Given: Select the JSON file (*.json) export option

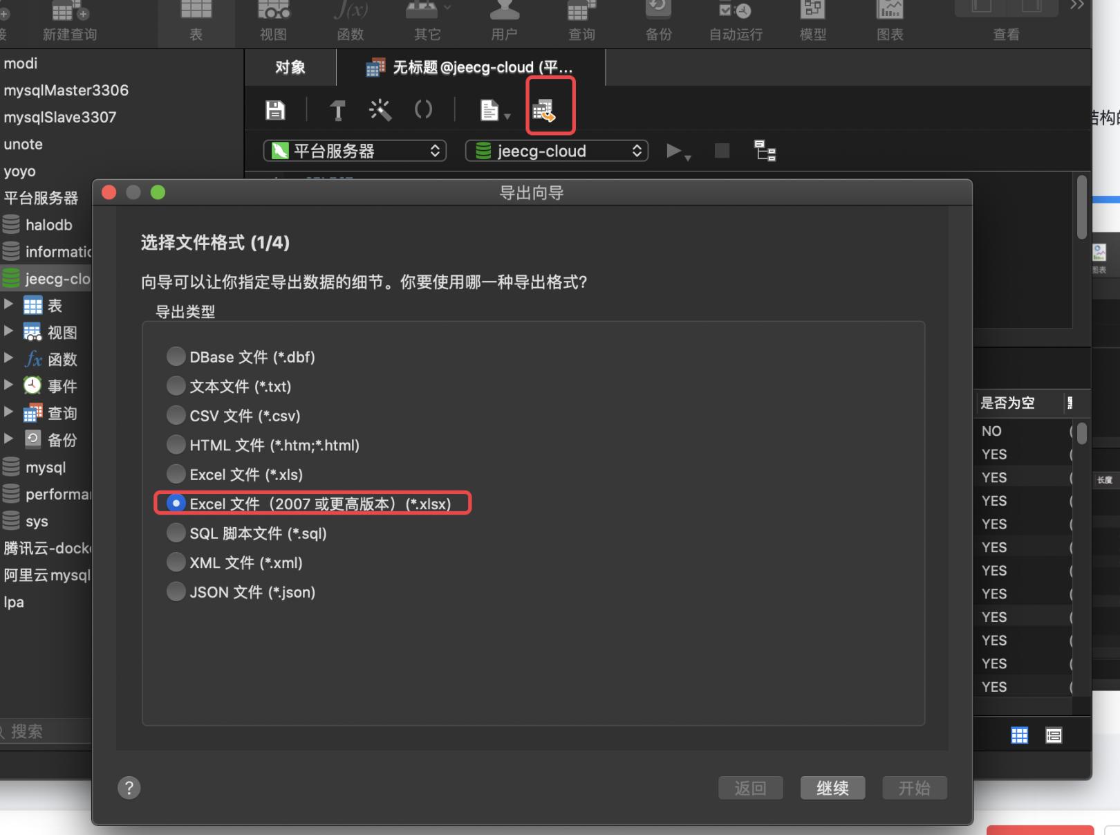Looking at the screenshot, I should [176, 592].
